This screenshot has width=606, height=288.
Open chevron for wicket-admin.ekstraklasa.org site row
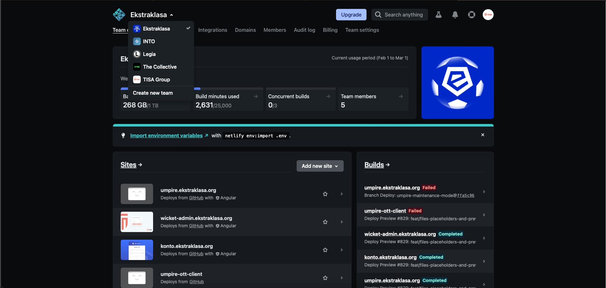342,222
